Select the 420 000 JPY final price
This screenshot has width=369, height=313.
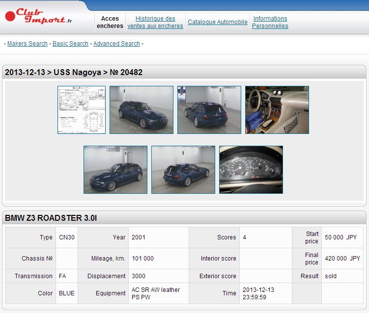tap(342, 259)
